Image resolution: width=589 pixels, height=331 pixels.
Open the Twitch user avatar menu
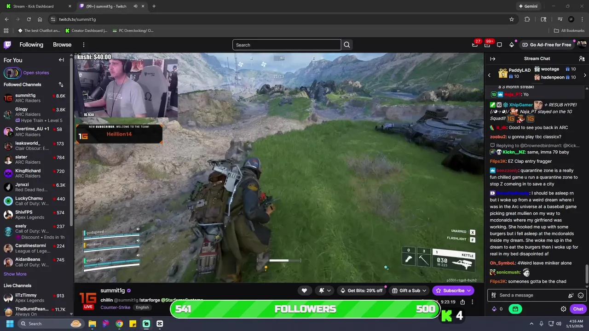pos(582,45)
